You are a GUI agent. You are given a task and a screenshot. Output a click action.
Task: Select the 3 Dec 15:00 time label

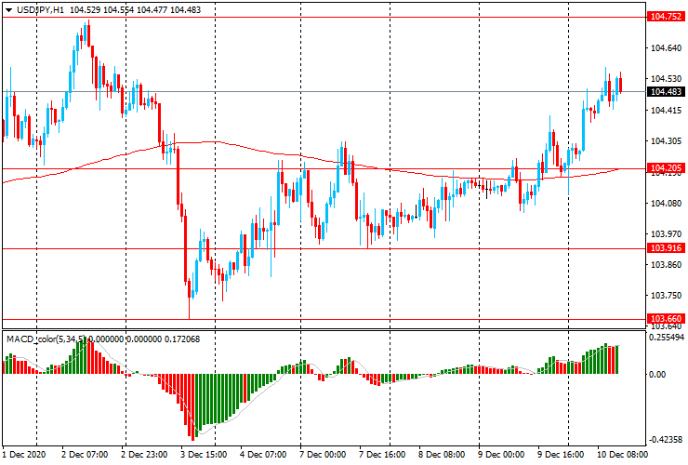click(202, 456)
